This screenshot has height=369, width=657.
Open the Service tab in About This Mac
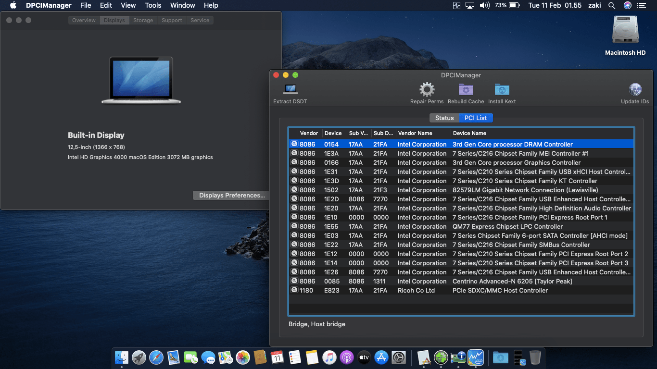click(200, 20)
